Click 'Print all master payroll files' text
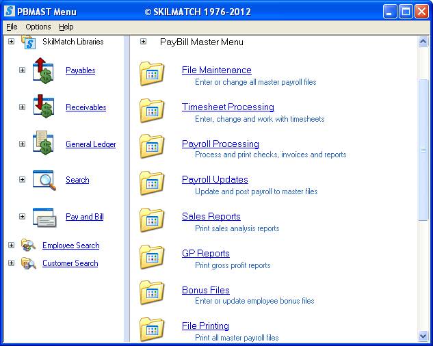 point(237,337)
